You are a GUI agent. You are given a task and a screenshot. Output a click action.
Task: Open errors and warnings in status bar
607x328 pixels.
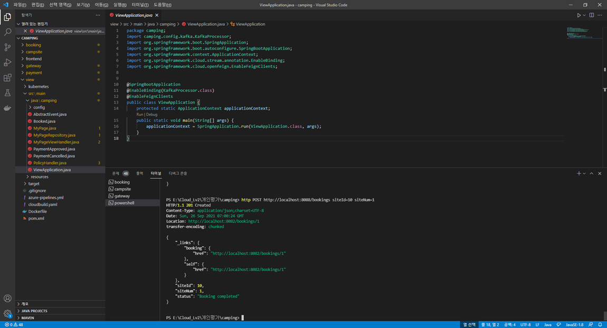14,324
